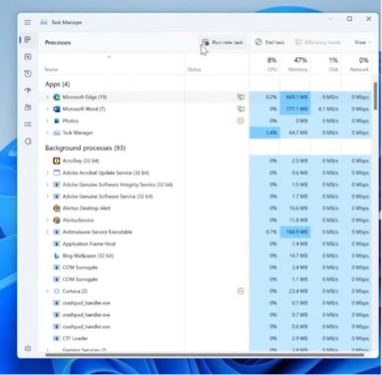This screenshot has width=382, height=375.
Task: Open the hamburger navigation menu
Action: click(x=28, y=22)
